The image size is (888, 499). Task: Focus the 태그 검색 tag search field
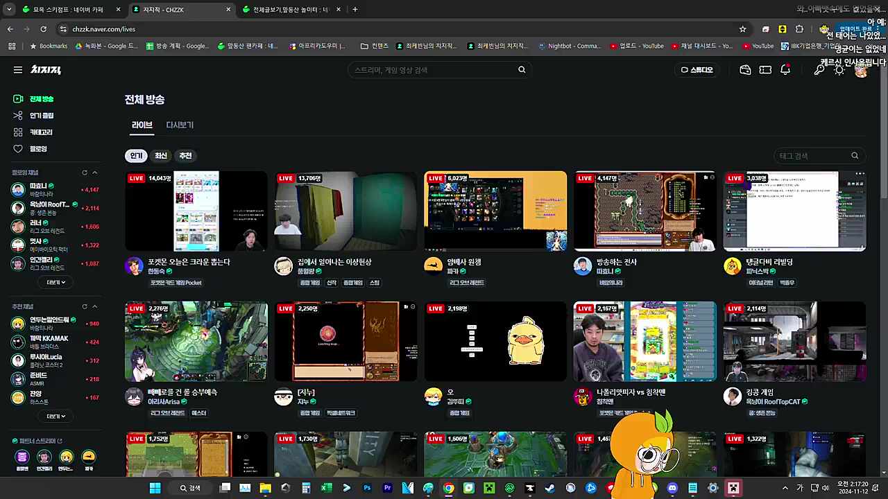click(x=819, y=156)
